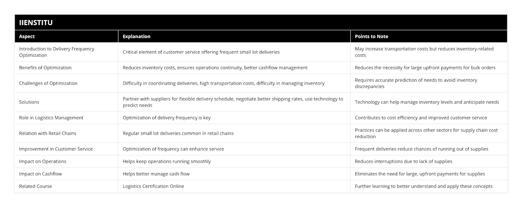Select the Related Course row label
This screenshot has height=207, width=522.
click(x=36, y=186)
